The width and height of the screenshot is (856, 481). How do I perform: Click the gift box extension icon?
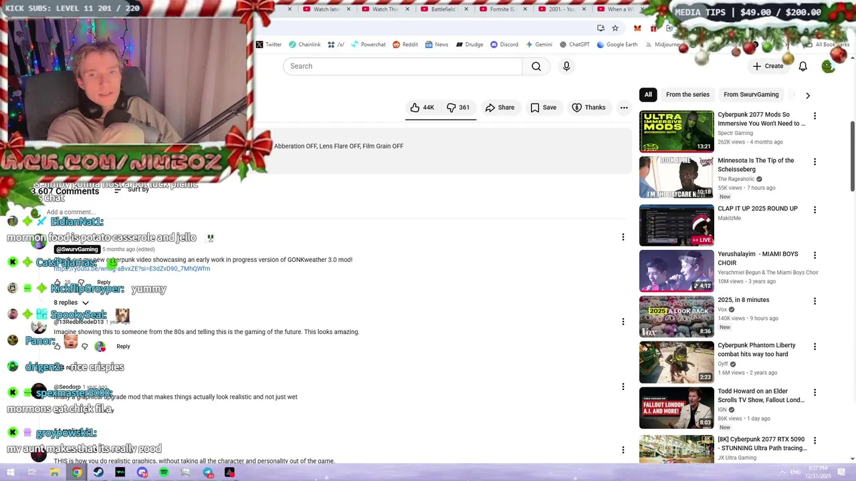coord(653,28)
